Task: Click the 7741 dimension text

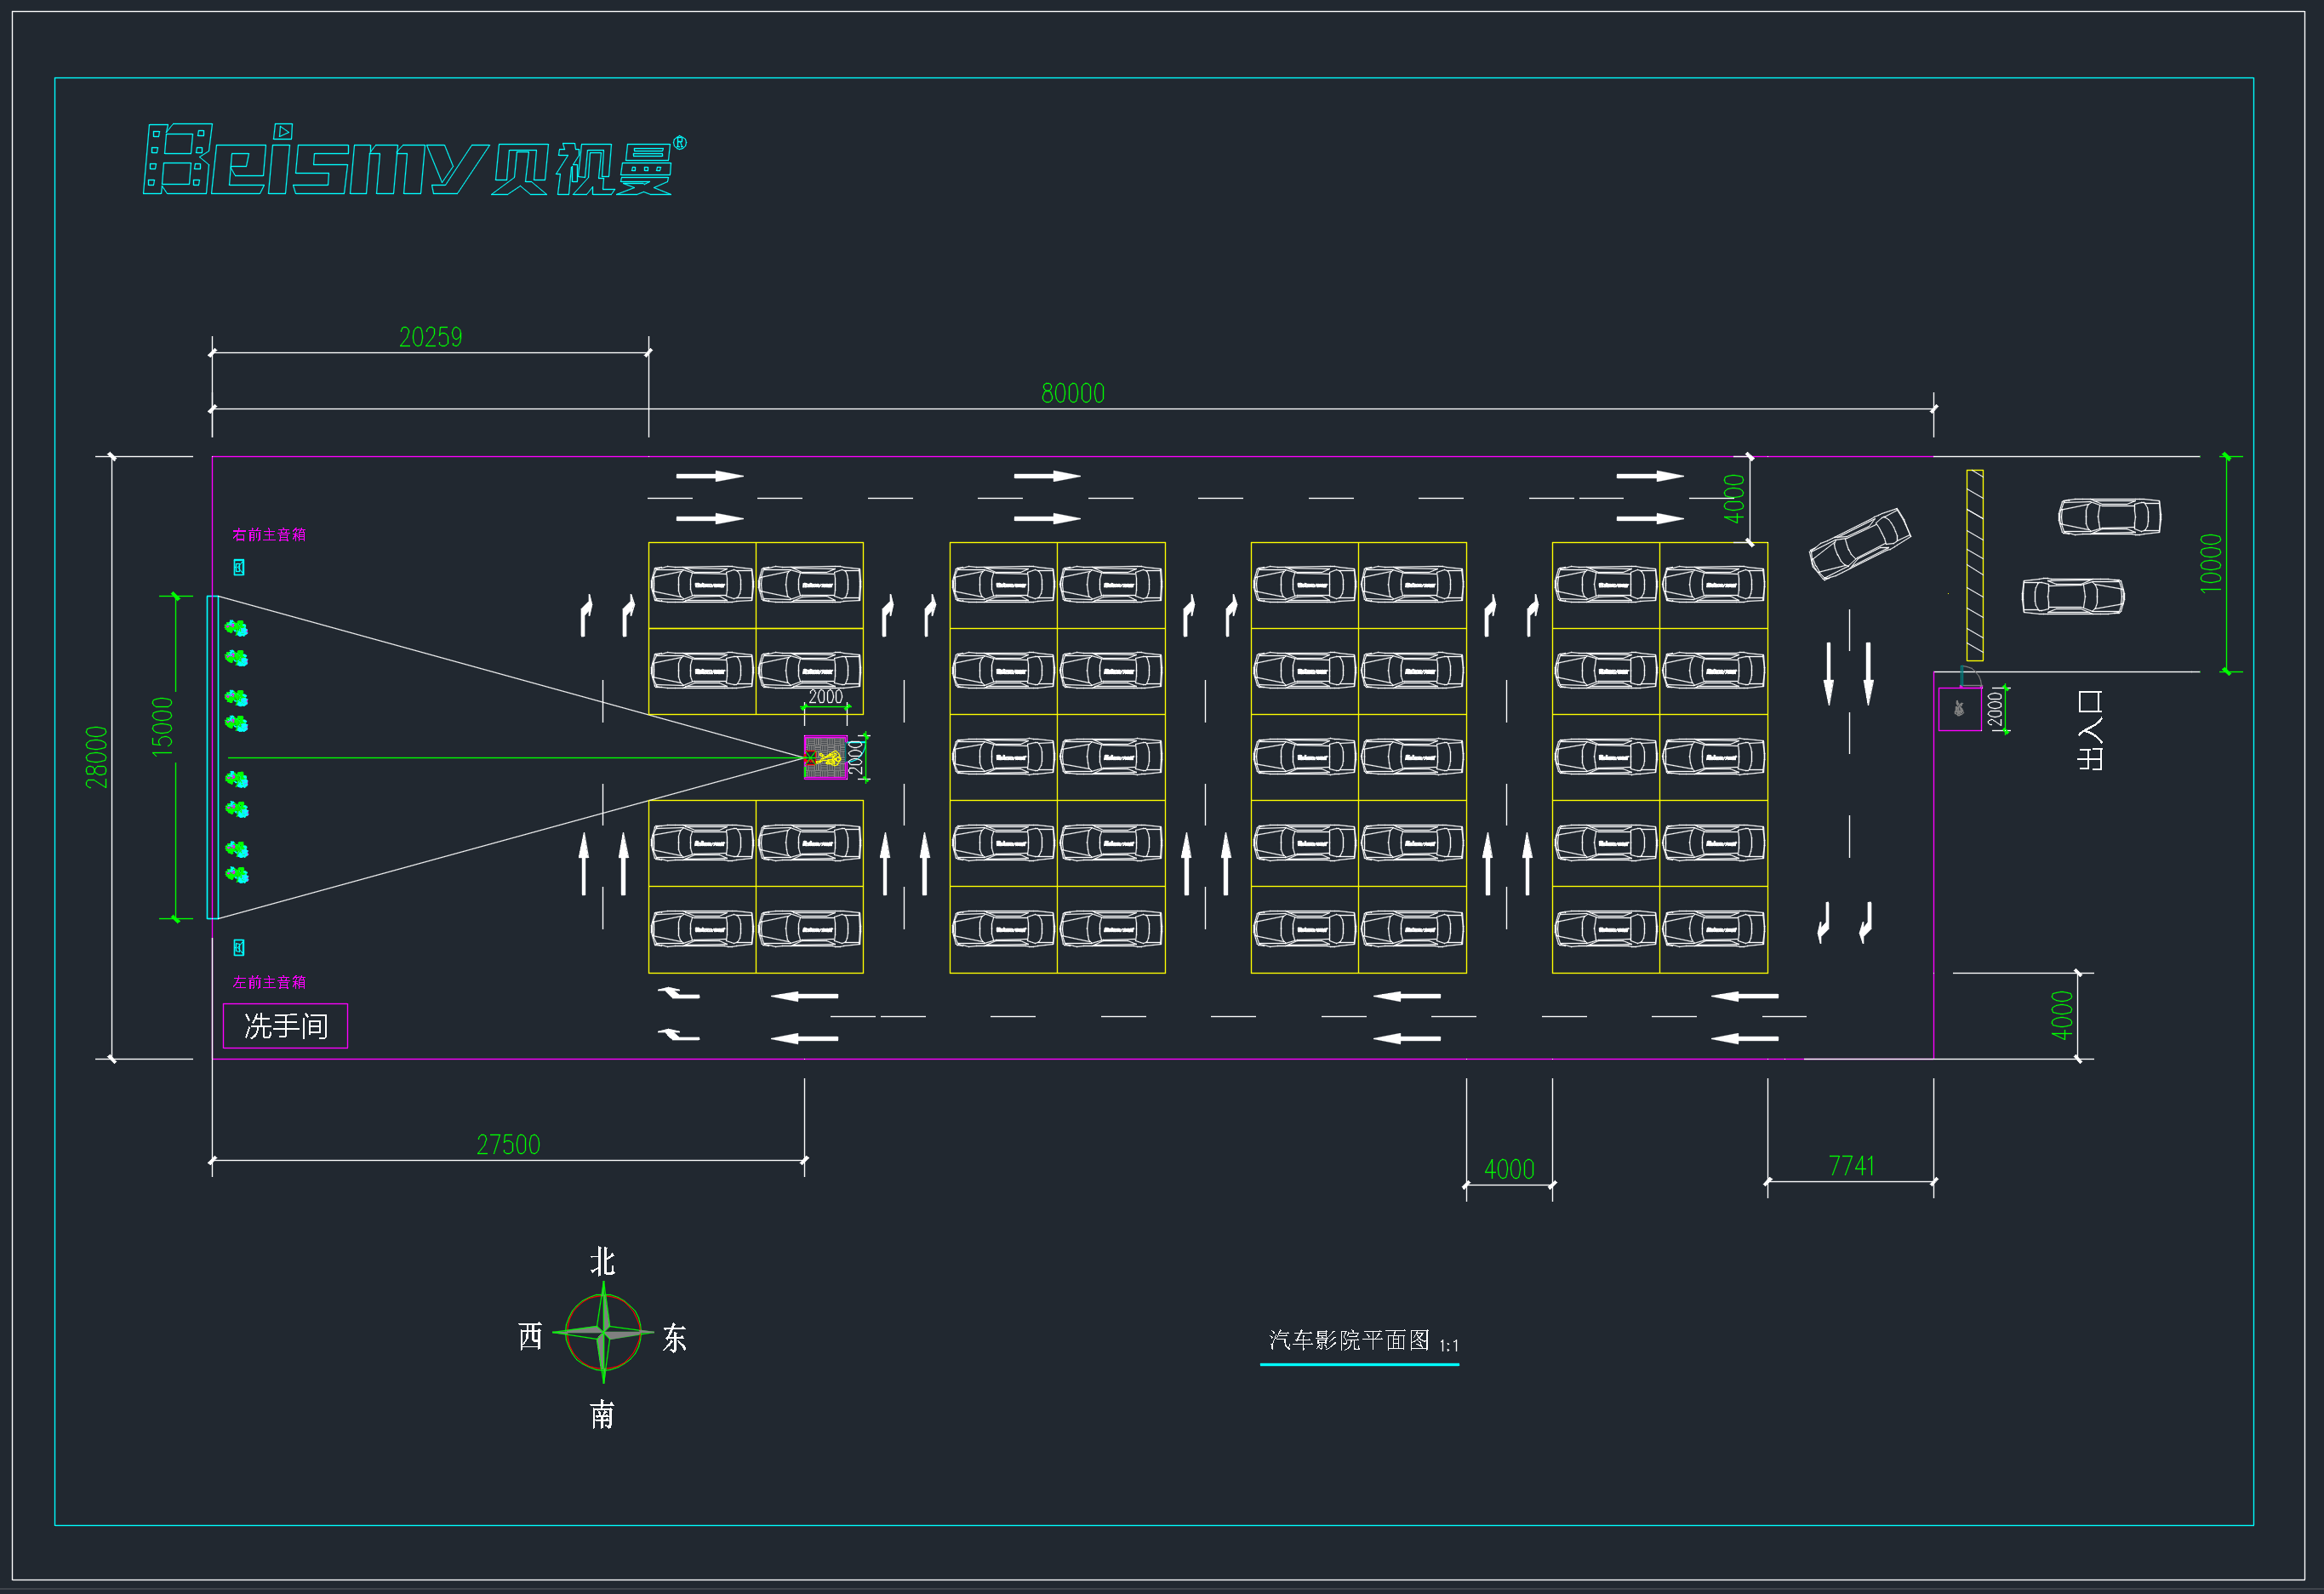Action: (1851, 1166)
